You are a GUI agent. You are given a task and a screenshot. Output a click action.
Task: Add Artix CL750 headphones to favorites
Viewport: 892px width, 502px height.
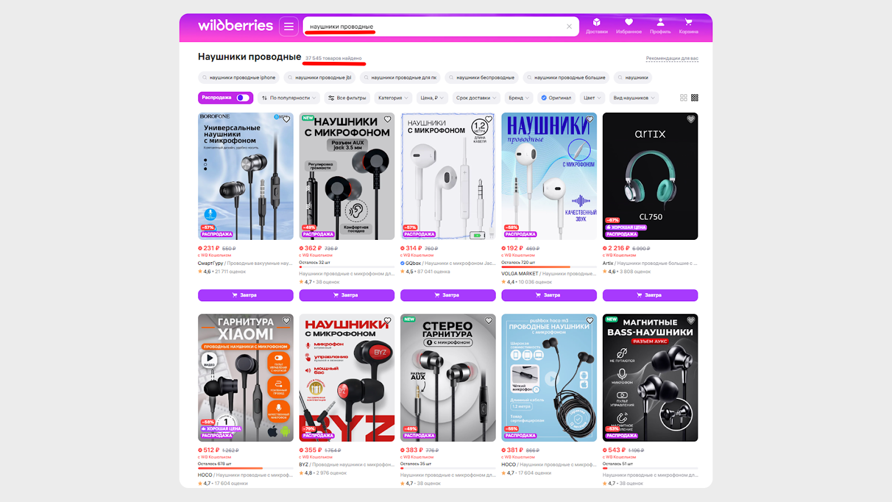click(x=691, y=119)
